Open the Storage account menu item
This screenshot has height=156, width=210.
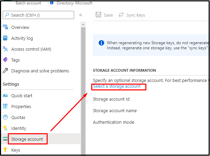click(x=27, y=139)
